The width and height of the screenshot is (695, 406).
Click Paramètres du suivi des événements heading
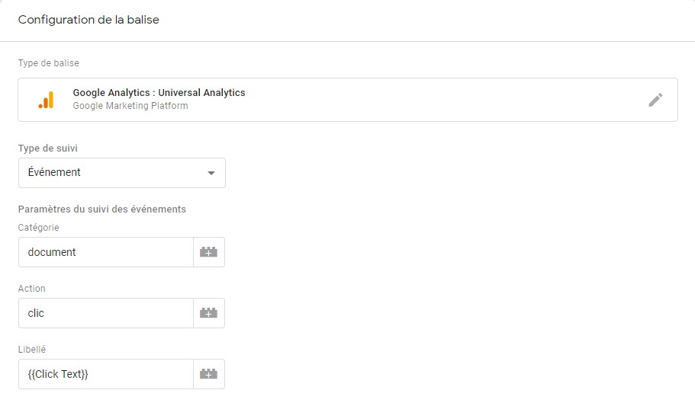point(102,209)
